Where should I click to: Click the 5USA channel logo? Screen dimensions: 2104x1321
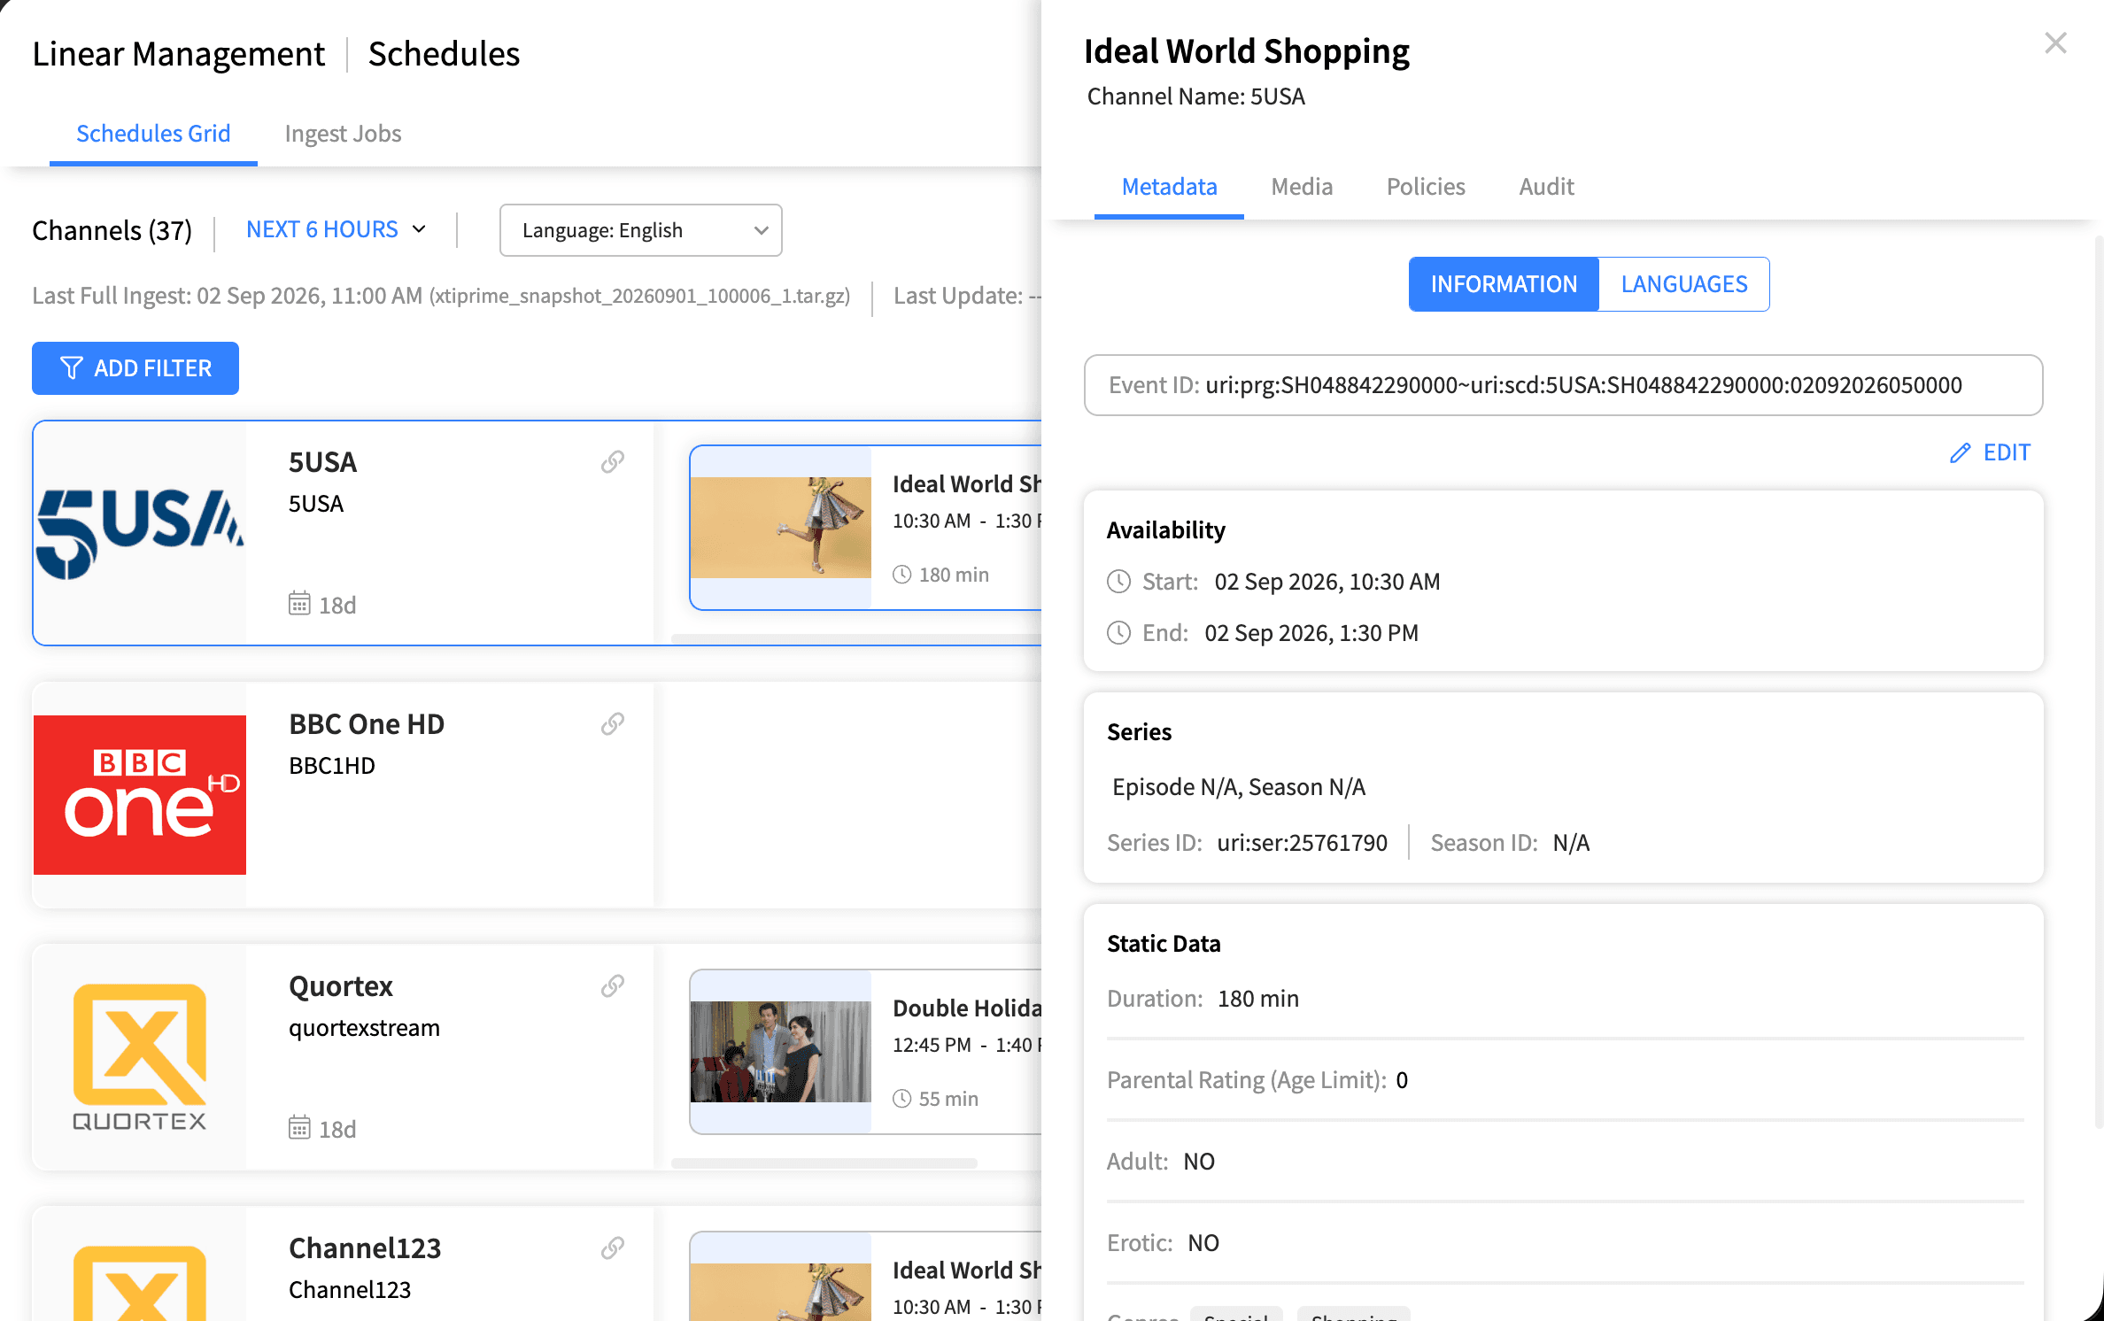pyautogui.click(x=140, y=533)
